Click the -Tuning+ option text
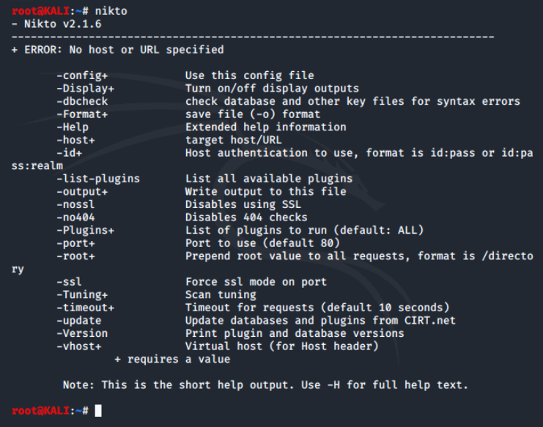This screenshot has width=543, height=427. [82, 295]
